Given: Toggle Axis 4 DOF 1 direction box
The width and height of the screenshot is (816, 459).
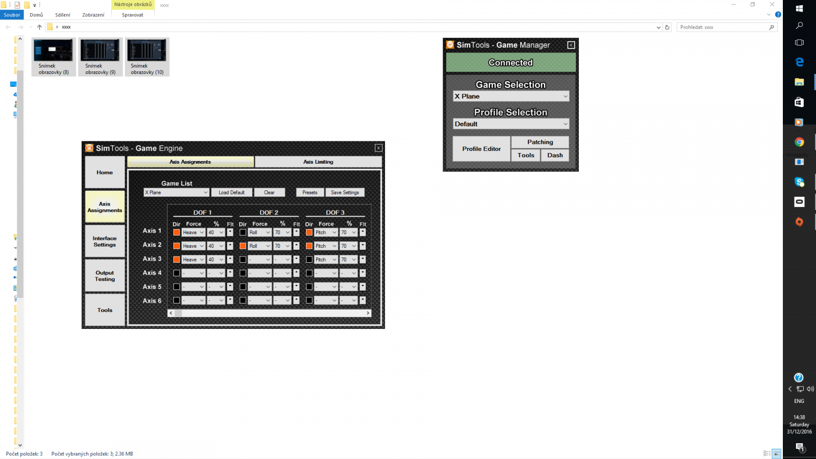Looking at the screenshot, I should tap(176, 273).
